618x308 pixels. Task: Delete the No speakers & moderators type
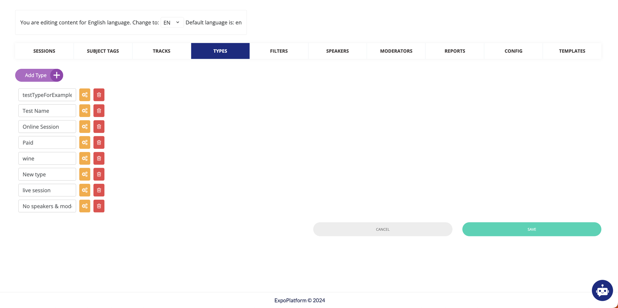(99, 206)
